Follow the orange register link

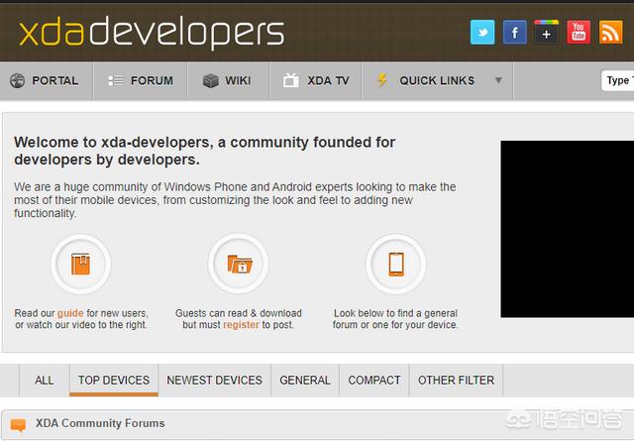[241, 325]
